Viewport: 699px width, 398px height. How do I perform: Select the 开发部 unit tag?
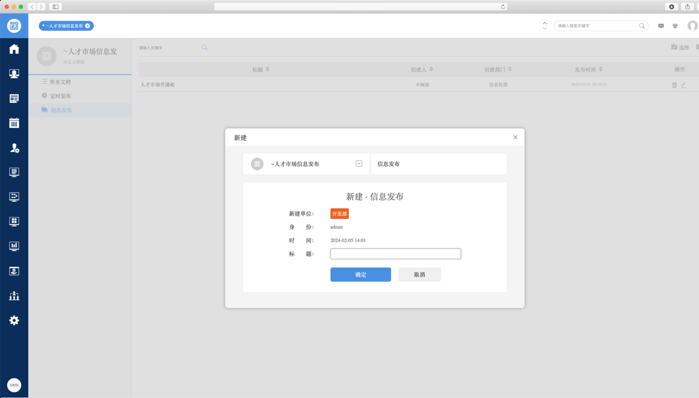pos(339,214)
